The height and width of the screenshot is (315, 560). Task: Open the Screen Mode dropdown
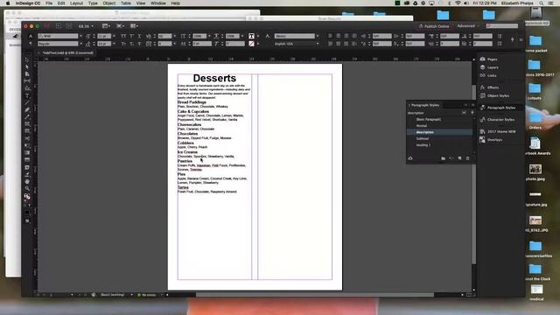(120, 26)
